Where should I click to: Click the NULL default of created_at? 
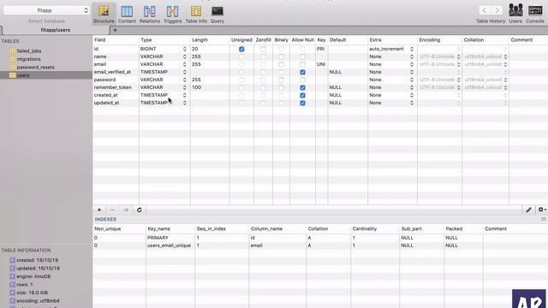pos(335,95)
